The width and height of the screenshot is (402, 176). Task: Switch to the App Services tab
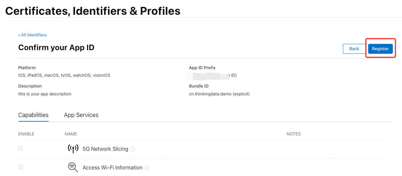point(81,115)
